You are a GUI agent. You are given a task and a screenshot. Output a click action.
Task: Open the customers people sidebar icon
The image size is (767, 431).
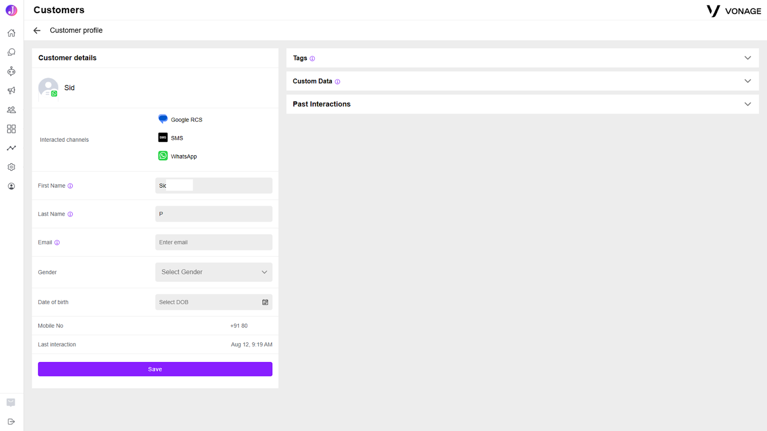tap(12, 110)
